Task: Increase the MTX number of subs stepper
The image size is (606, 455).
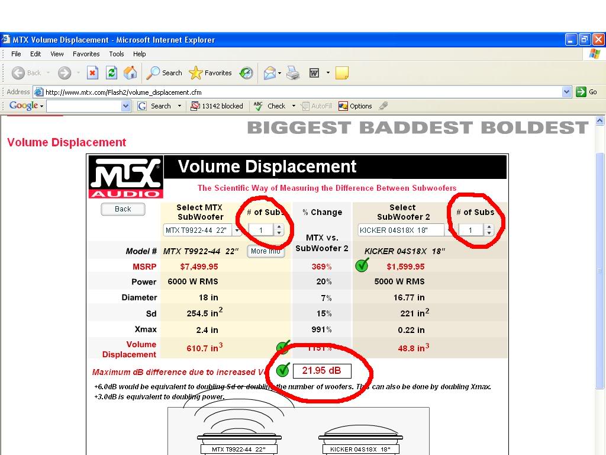Action: coord(279,227)
